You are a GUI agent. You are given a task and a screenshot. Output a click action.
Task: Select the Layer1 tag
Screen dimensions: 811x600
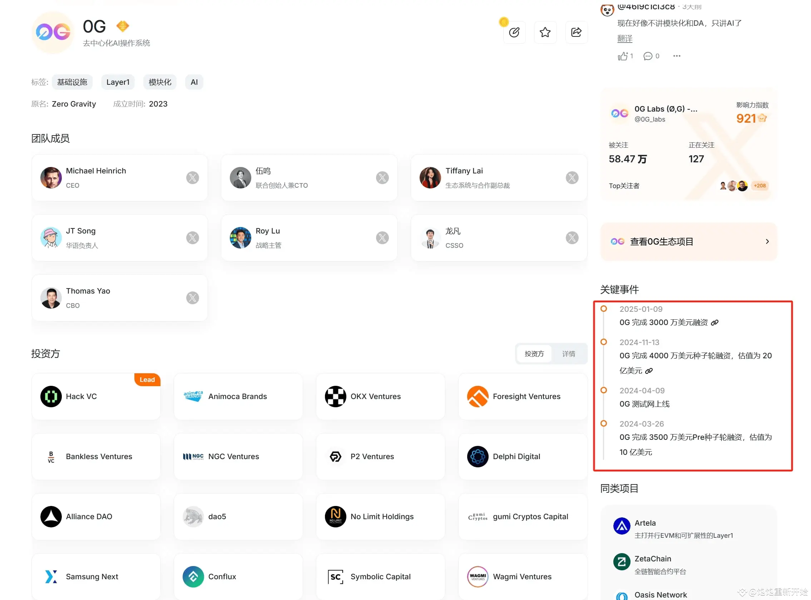pyautogui.click(x=118, y=82)
